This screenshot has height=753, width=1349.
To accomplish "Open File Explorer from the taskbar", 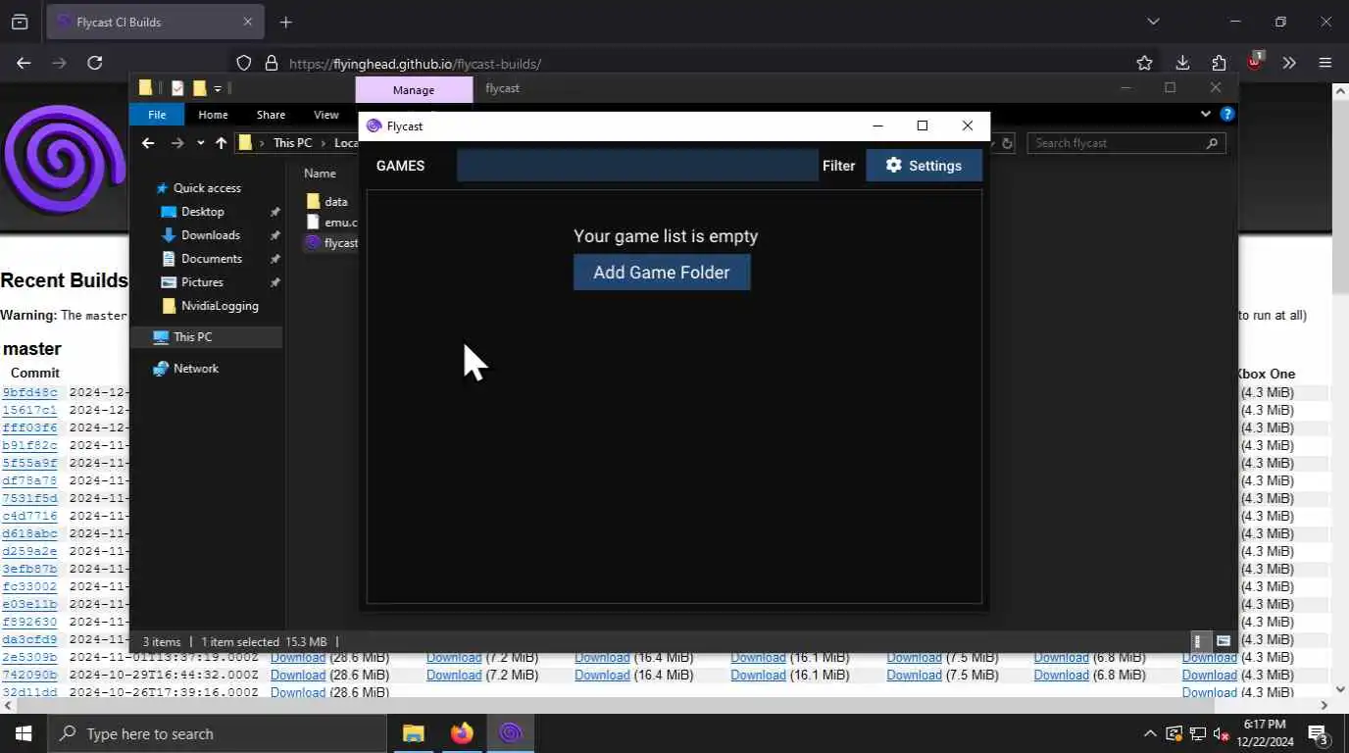I will pyautogui.click(x=414, y=733).
